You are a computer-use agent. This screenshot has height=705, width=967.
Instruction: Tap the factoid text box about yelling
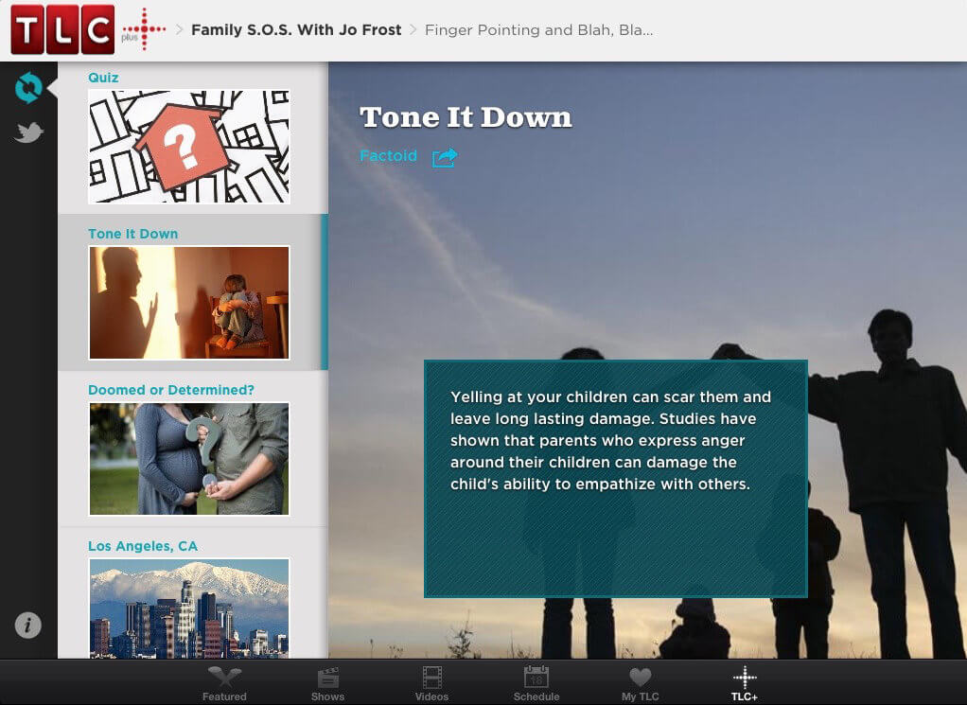[615, 478]
